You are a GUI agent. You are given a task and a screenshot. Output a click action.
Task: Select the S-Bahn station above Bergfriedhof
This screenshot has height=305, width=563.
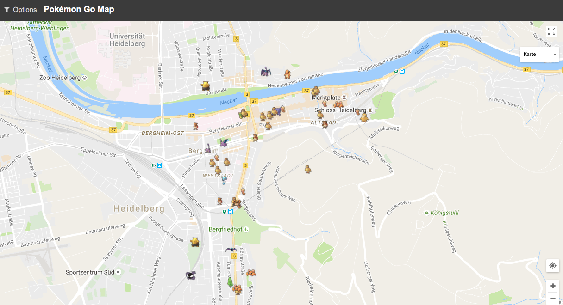(228, 212)
